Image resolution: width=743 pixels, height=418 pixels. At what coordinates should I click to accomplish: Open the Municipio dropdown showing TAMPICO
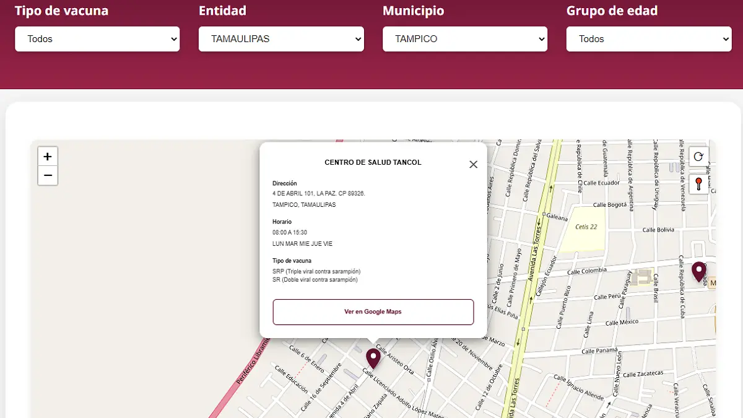(x=465, y=39)
